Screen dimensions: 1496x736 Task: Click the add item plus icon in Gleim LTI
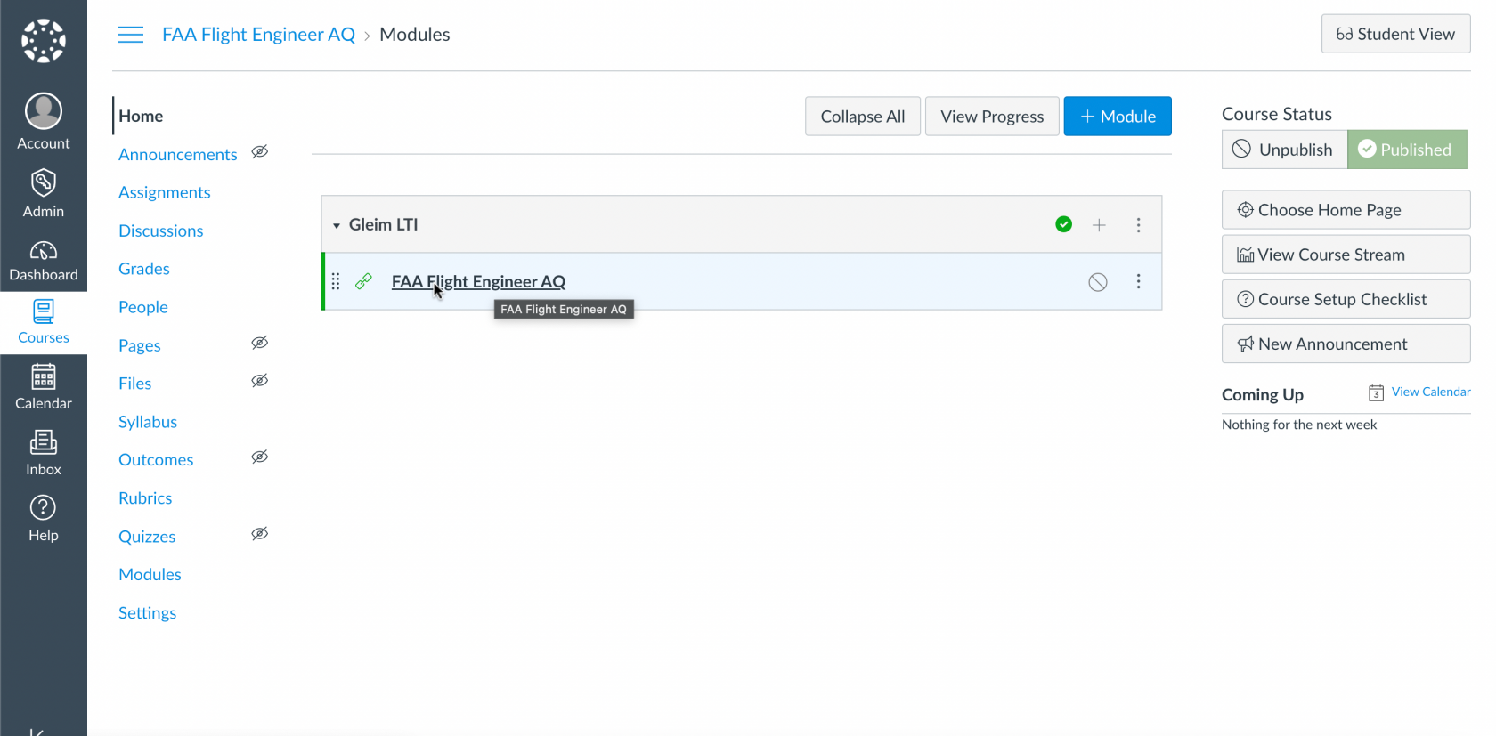[x=1099, y=225]
